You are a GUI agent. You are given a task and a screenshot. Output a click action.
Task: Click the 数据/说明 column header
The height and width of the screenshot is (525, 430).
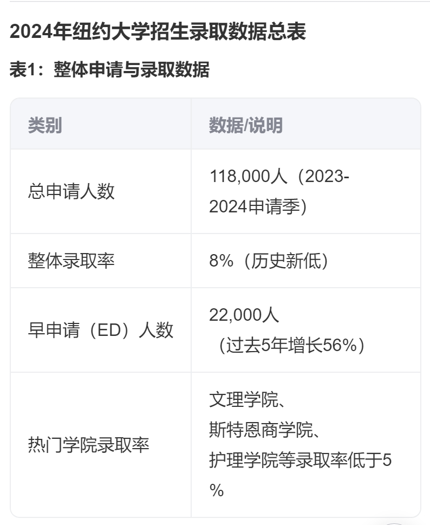click(246, 126)
